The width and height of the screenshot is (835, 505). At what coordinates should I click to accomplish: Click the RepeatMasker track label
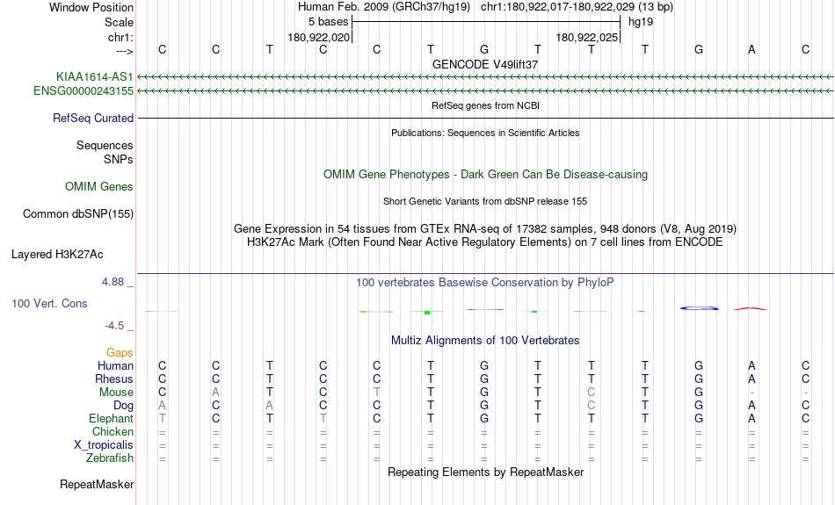pyautogui.click(x=97, y=485)
